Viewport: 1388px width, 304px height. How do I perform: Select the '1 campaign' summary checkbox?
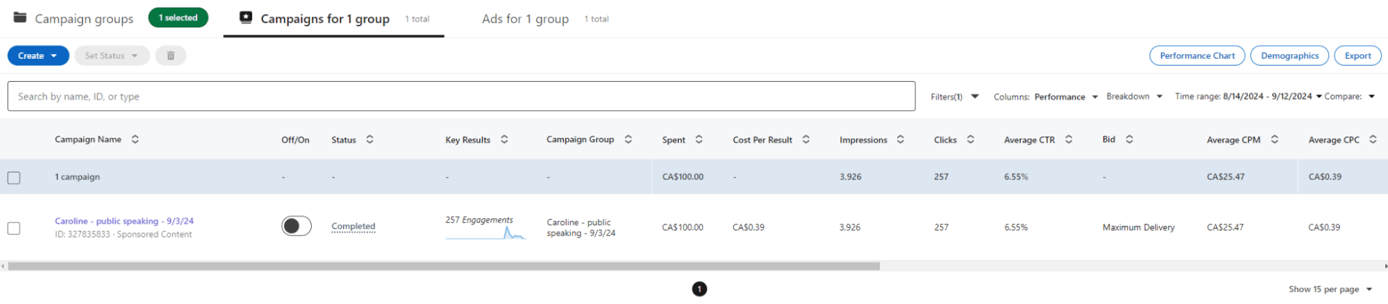(x=14, y=178)
